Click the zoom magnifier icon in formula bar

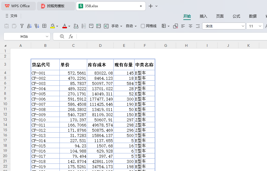click(x=62, y=36)
